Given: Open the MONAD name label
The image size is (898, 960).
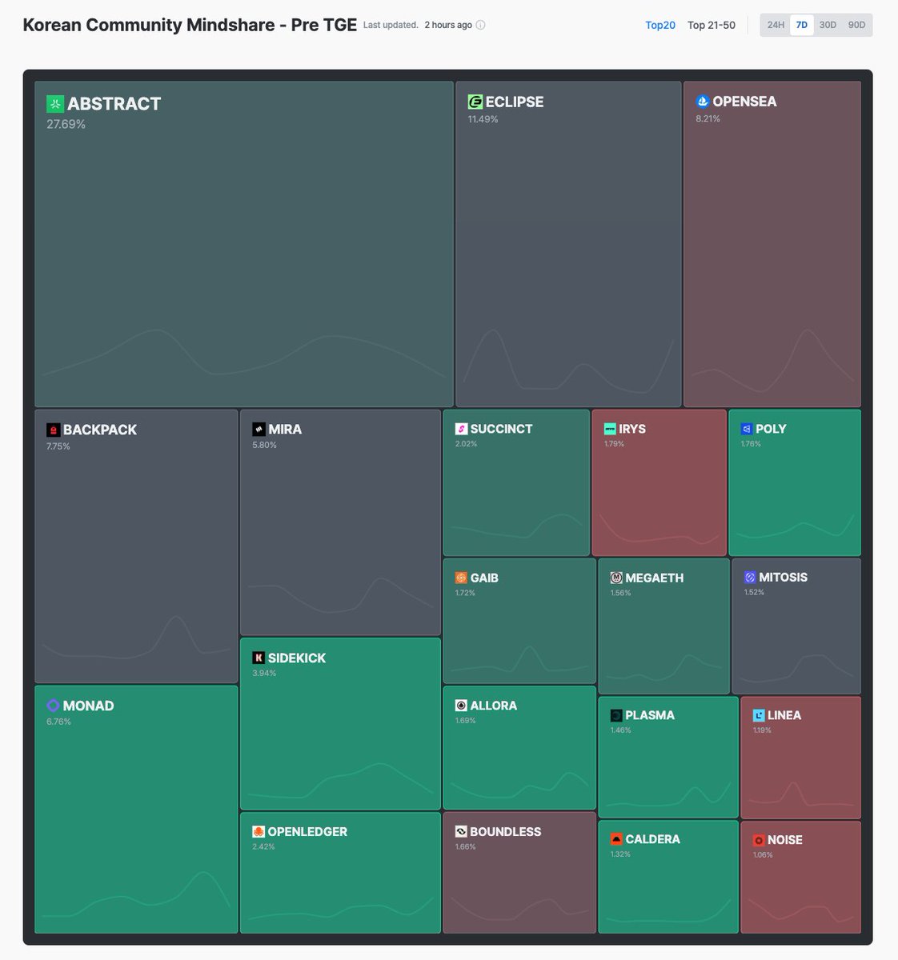Looking at the screenshot, I should click(x=88, y=706).
